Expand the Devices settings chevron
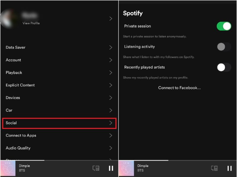 tap(111, 98)
